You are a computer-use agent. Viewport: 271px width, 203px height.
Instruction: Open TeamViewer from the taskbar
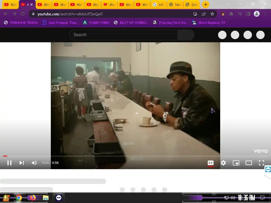click(x=59, y=198)
